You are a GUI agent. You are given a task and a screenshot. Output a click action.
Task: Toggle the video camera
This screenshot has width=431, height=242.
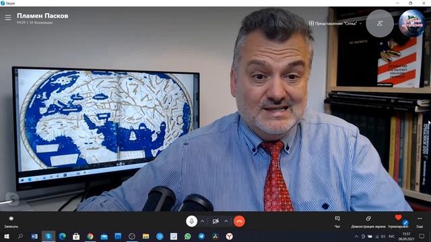(215, 221)
